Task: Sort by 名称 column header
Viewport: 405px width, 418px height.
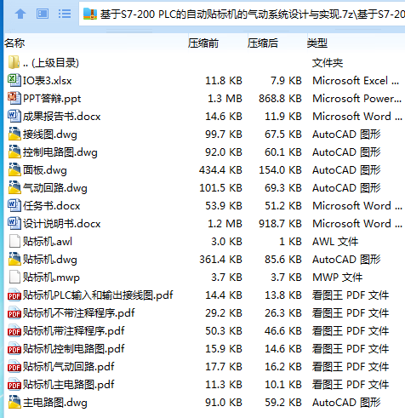Action: coord(14,43)
